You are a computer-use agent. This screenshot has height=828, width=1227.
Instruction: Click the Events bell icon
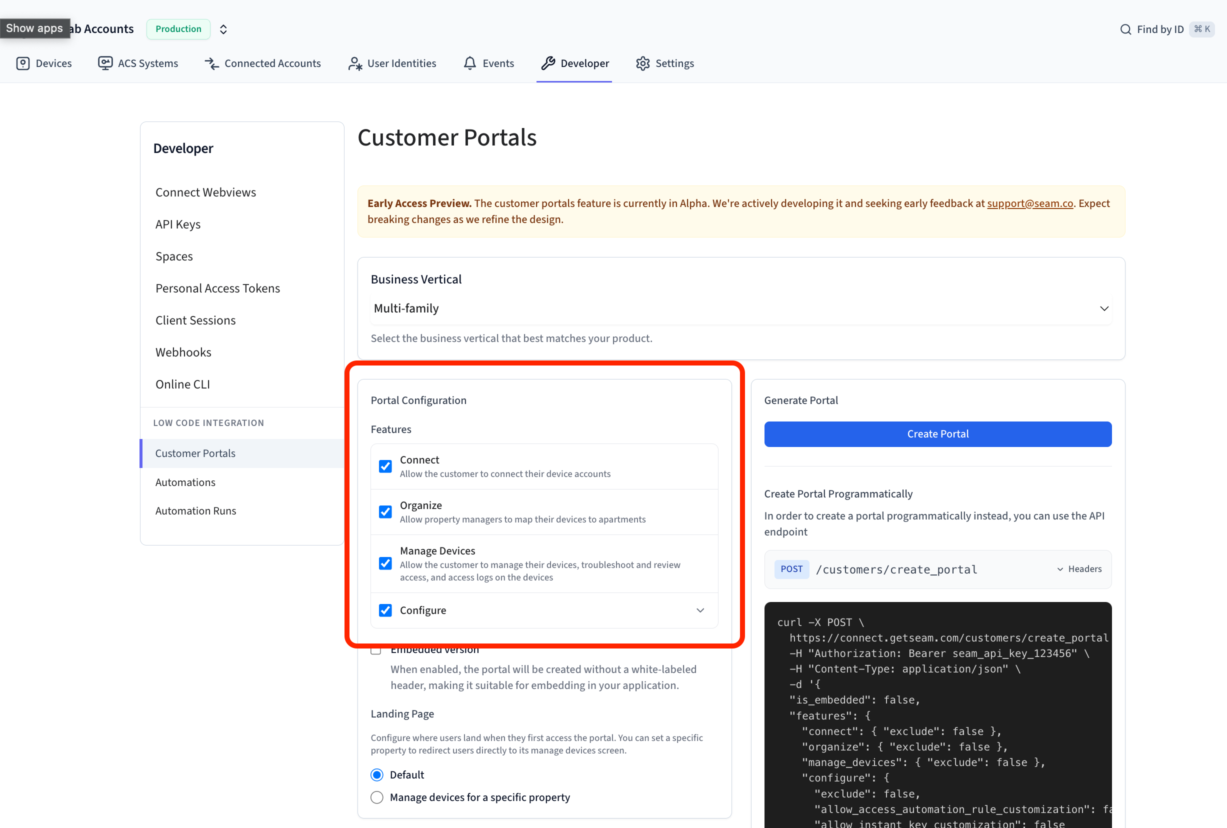[x=469, y=63]
